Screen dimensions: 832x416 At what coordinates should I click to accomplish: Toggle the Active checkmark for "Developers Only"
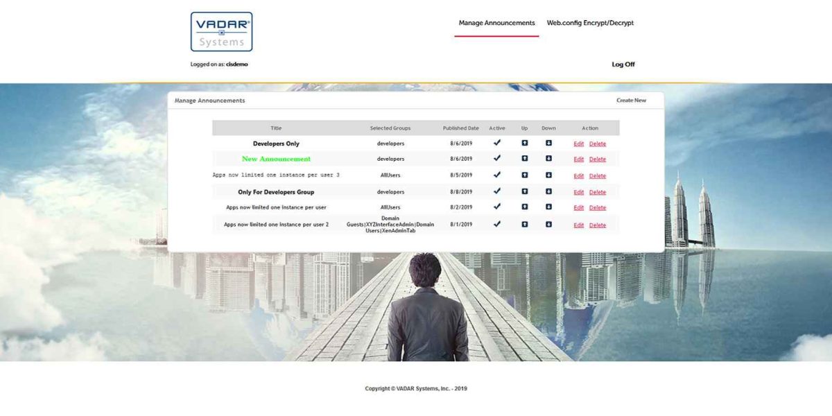click(x=497, y=144)
